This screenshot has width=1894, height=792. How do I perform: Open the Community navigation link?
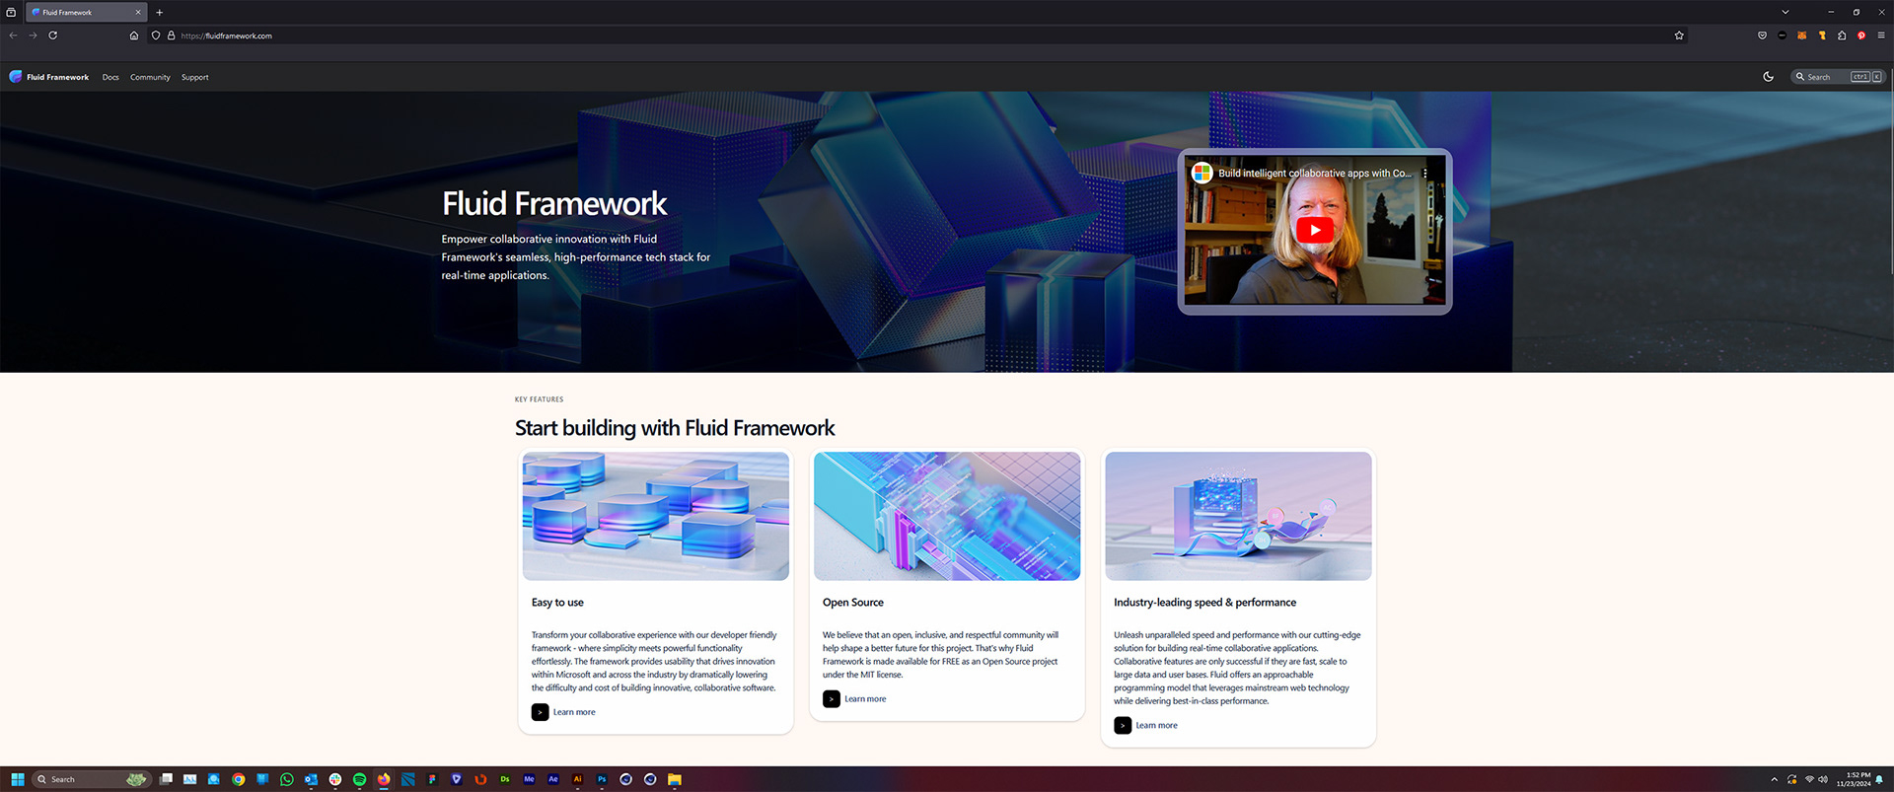[150, 77]
